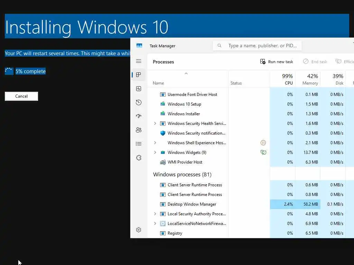
Task: Click the Task Manager app icon in title bar
Action: click(139, 46)
